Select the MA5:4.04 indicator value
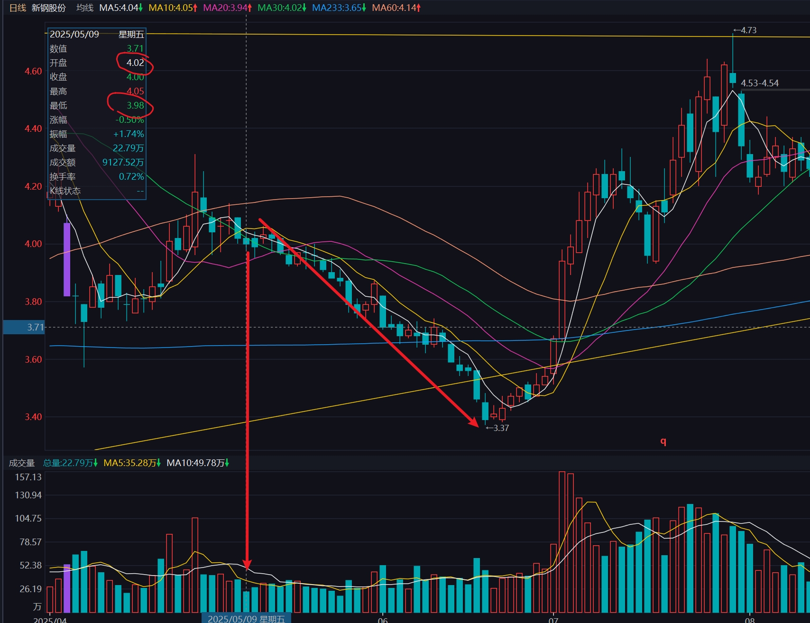This screenshot has height=623, width=810. [x=121, y=8]
